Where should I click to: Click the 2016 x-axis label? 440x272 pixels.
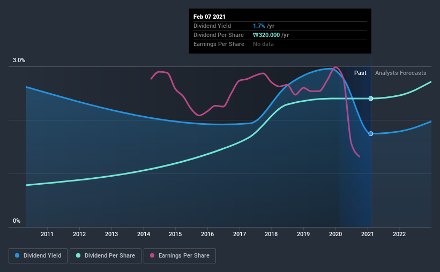tap(207, 234)
